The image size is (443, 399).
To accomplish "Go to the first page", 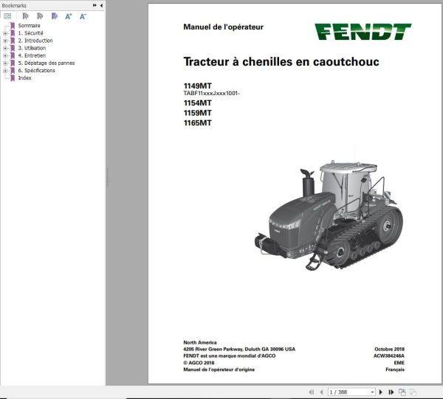I will (312, 392).
